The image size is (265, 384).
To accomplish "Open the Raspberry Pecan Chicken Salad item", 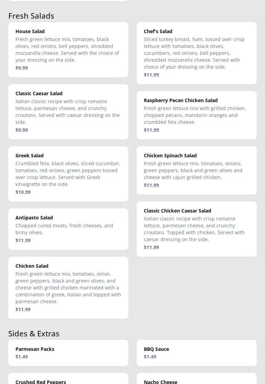I will [x=197, y=115].
